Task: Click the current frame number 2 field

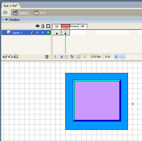Action: point(85,56)
